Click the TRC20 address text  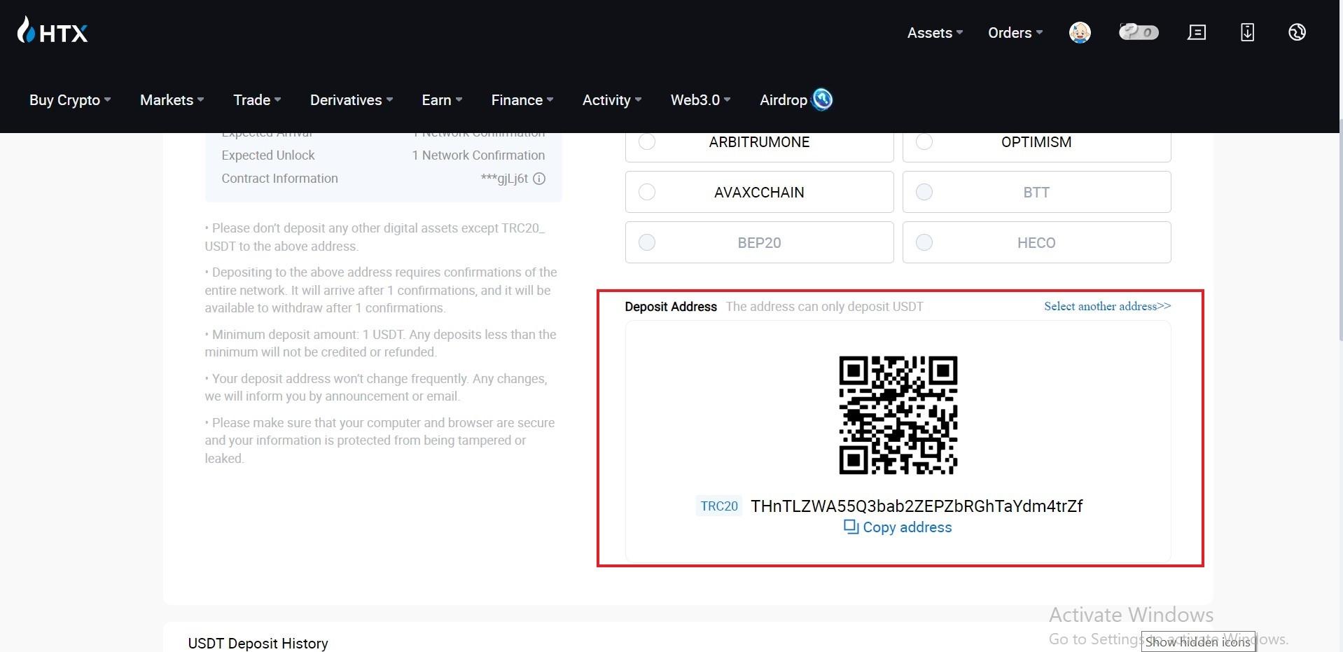coord(917,506)
